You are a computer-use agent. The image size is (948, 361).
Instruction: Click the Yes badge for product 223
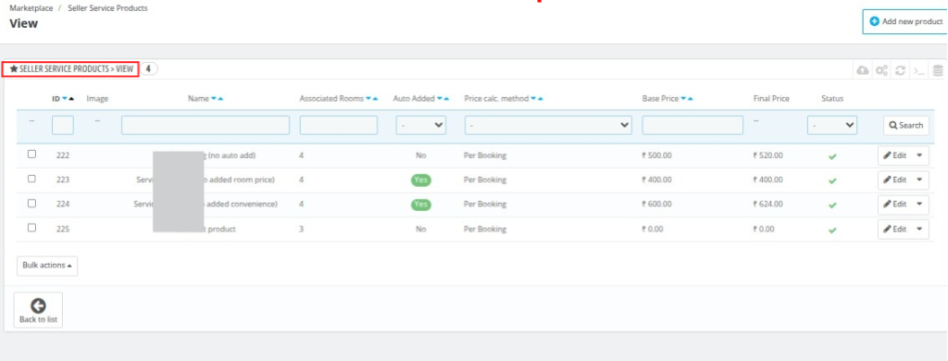(x=421, y=180)
